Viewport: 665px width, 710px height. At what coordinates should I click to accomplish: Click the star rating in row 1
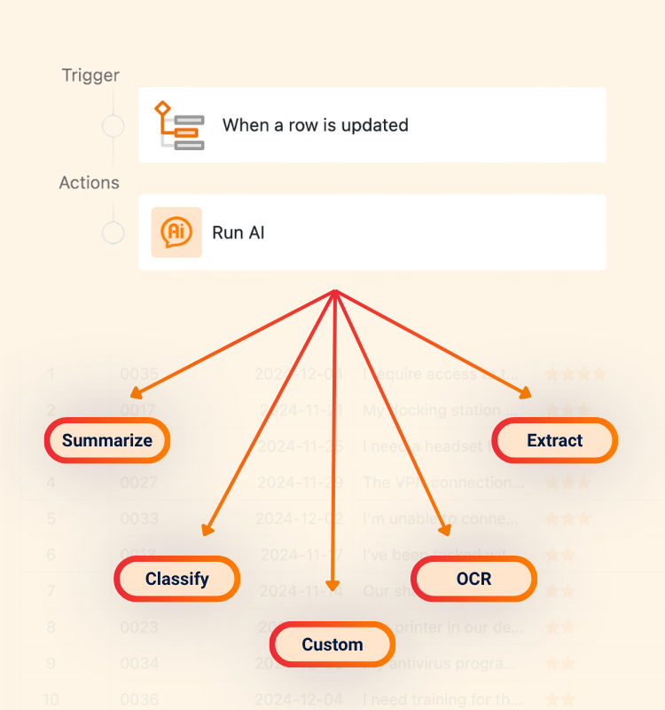(x=575, y=375)
